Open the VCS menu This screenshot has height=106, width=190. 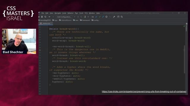pos(86,13)
